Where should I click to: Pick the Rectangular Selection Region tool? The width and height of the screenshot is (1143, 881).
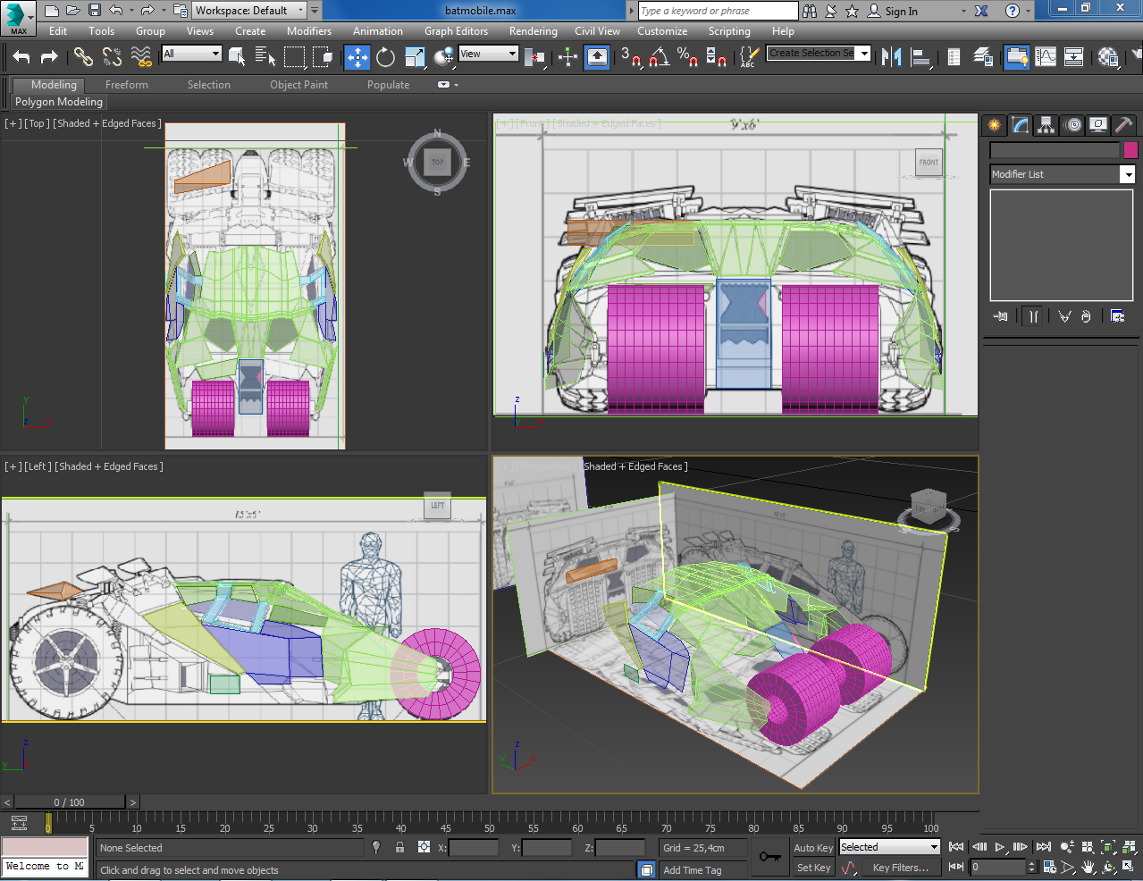(294, 57)
